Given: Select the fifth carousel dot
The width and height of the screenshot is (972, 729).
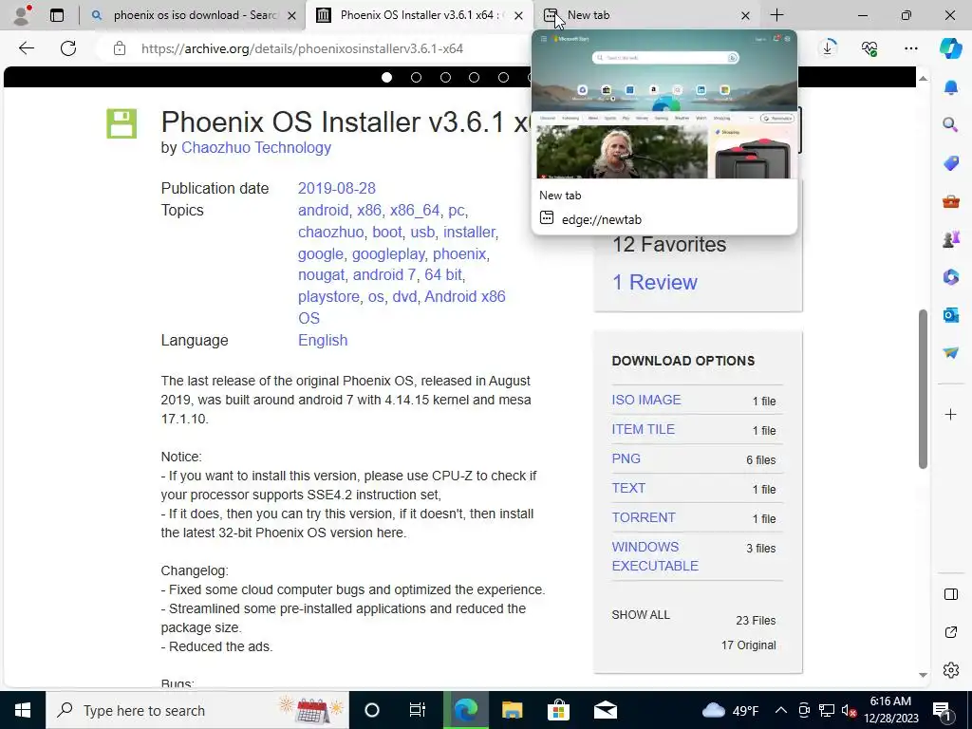Looking at the screenshot, I should tap(503, 78).
